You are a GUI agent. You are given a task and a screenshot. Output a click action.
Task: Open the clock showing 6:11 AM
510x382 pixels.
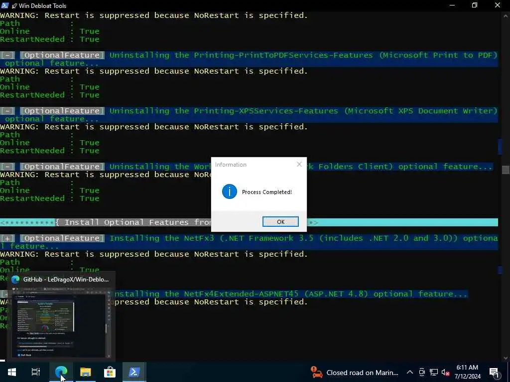coord(467,372)
